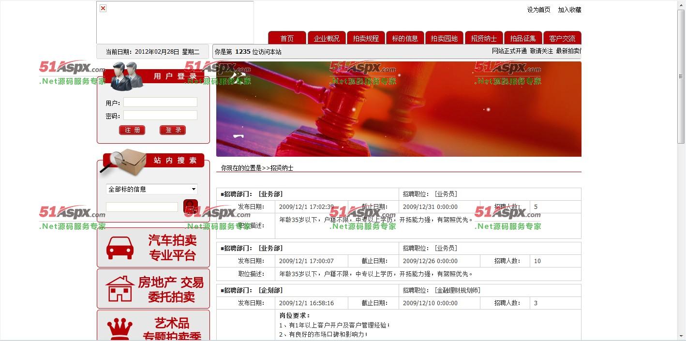The width and height of the screenshot is (686, 341).
Task: Open the art auction banner 艺术品
Action: pos(153,326)
